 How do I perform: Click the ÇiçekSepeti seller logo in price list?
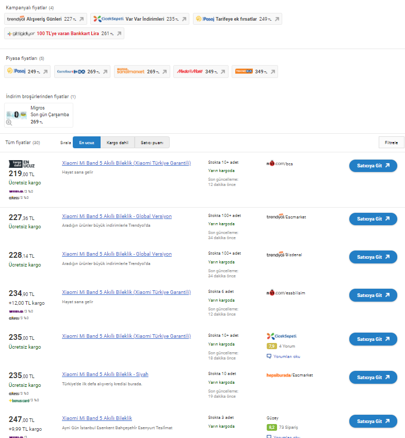point(281,336)
